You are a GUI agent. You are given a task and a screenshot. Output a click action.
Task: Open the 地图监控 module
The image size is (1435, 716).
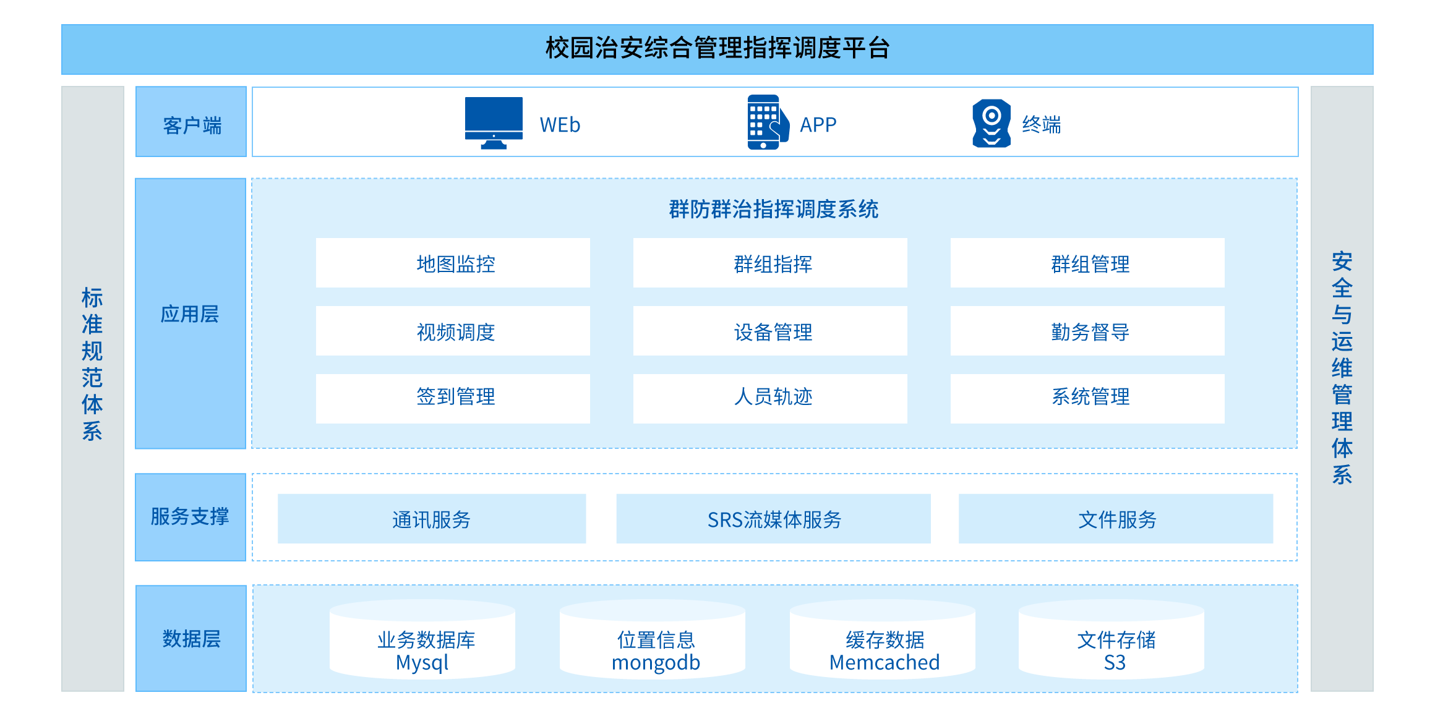tap(453, 263)
